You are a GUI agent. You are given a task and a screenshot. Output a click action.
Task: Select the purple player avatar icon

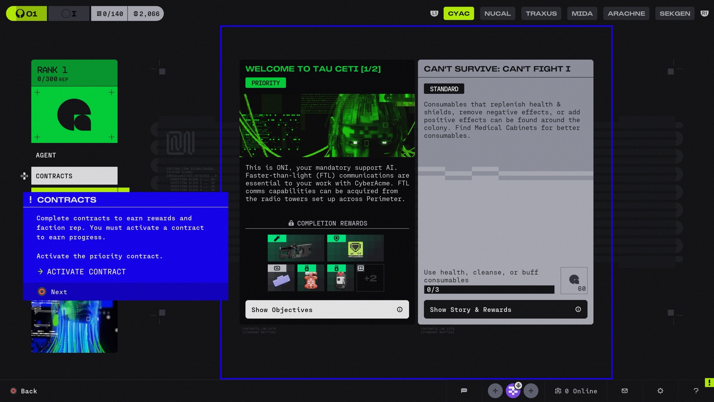click(513, 391)
